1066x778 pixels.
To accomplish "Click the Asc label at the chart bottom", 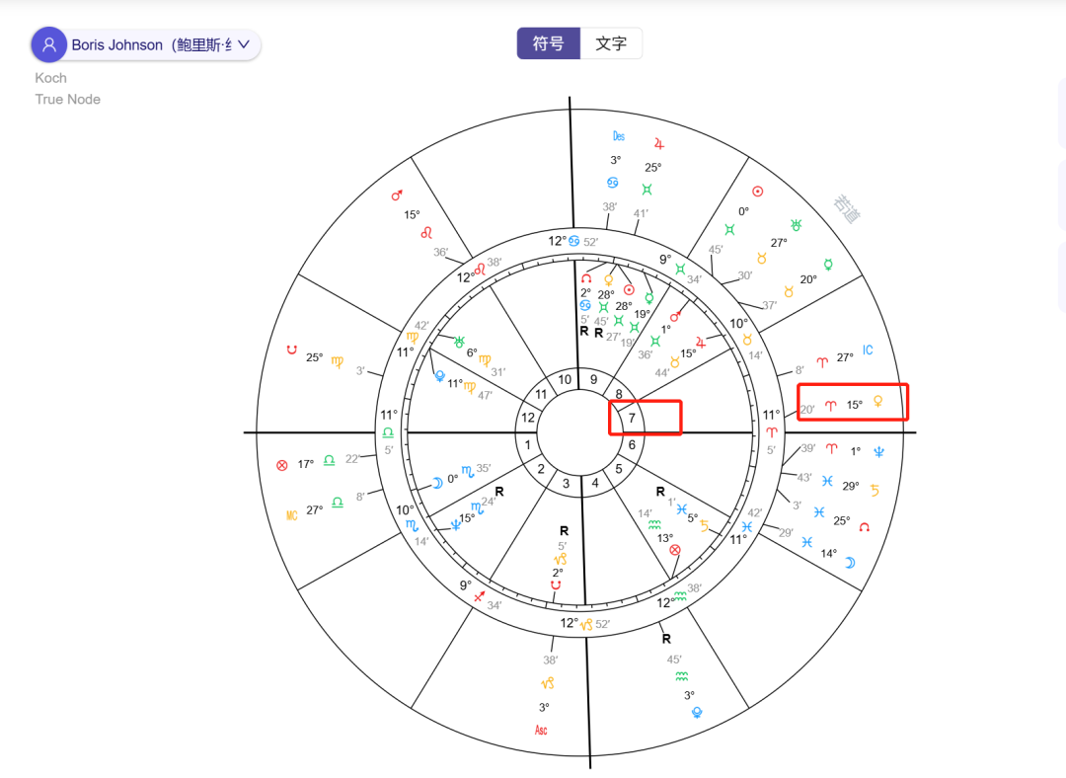I will 540,730.
